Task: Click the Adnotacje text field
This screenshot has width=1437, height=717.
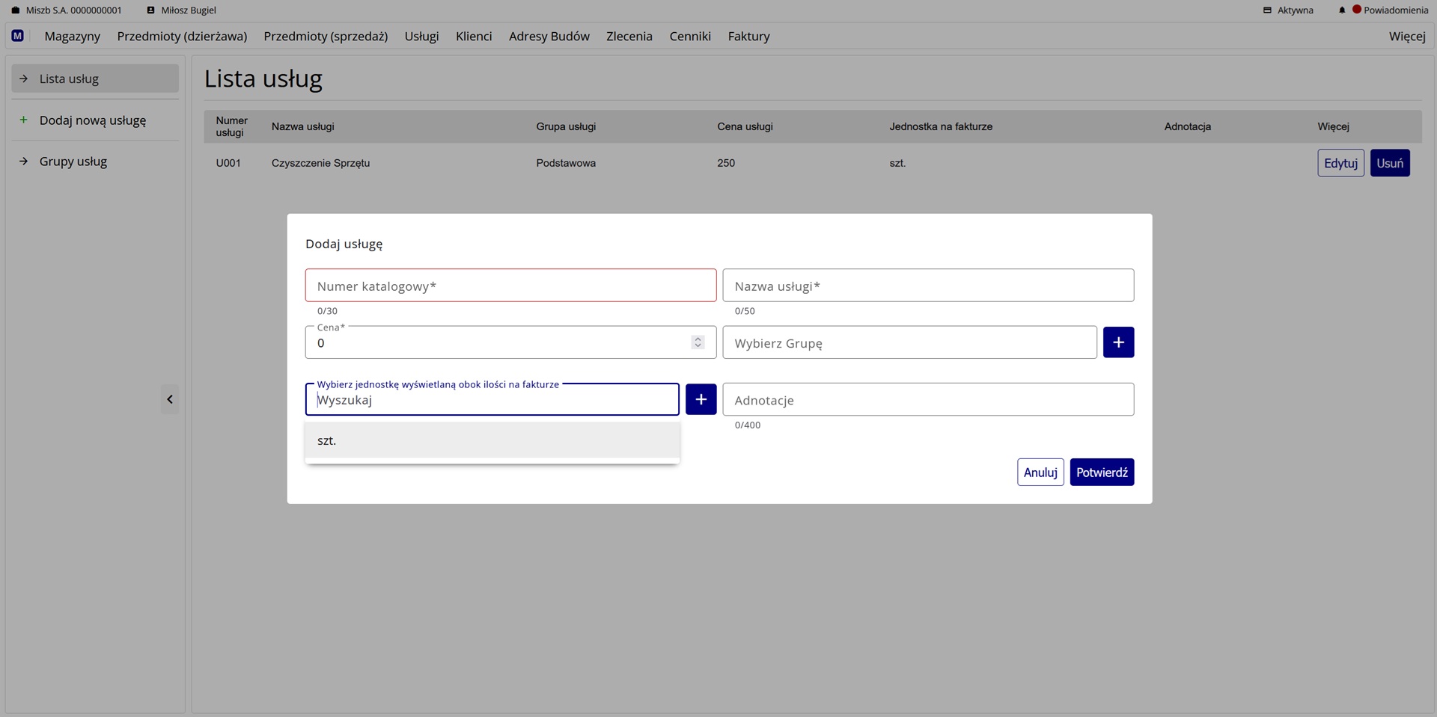Action: coord(927,400)
